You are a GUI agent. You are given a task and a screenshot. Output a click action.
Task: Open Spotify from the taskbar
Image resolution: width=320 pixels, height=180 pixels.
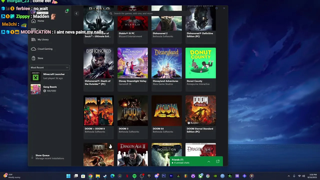[134, 176]
